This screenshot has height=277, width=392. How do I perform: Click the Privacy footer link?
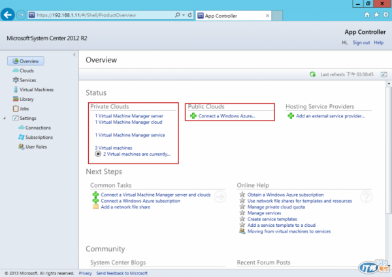pyautogui.click(x=85, y=273)
